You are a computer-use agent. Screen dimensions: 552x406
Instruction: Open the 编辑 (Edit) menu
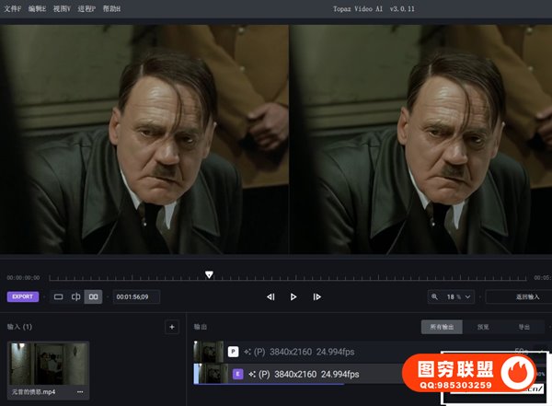(x=36, y=8)
